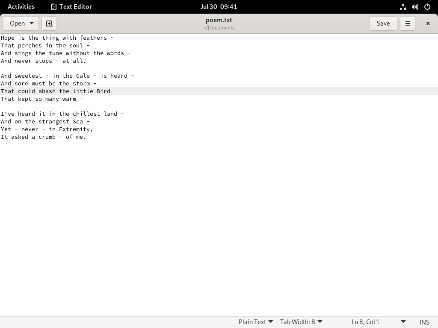Place cursor in 'Hope is the thing with feathers' line

(x=57, y=38)
